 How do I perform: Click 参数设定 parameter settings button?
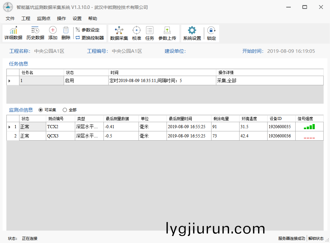tap(88, 30)
